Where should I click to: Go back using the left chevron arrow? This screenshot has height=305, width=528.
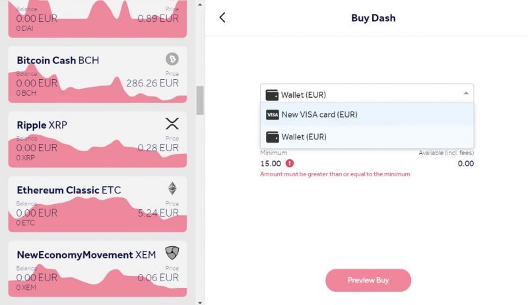[222, 18]
